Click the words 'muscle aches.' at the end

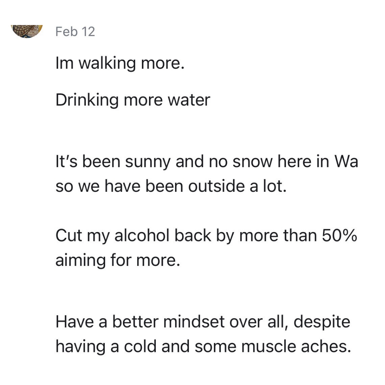[x=296, y=346]
